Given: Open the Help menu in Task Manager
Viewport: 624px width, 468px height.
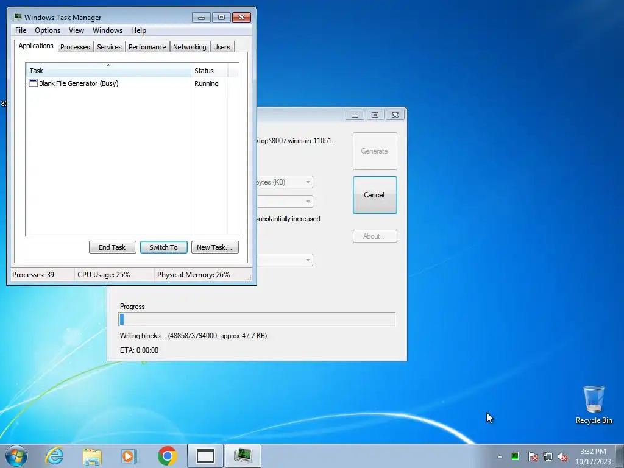Looking at the screenshot, I should tap(138, 30).
